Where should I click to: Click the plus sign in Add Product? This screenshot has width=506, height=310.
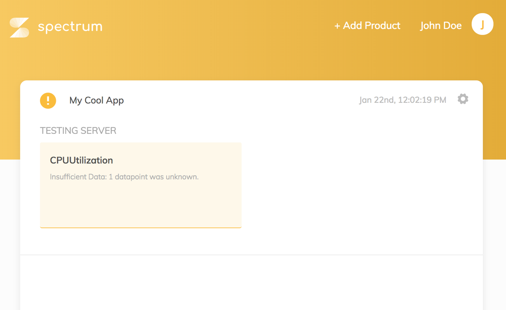coord(337,25)
